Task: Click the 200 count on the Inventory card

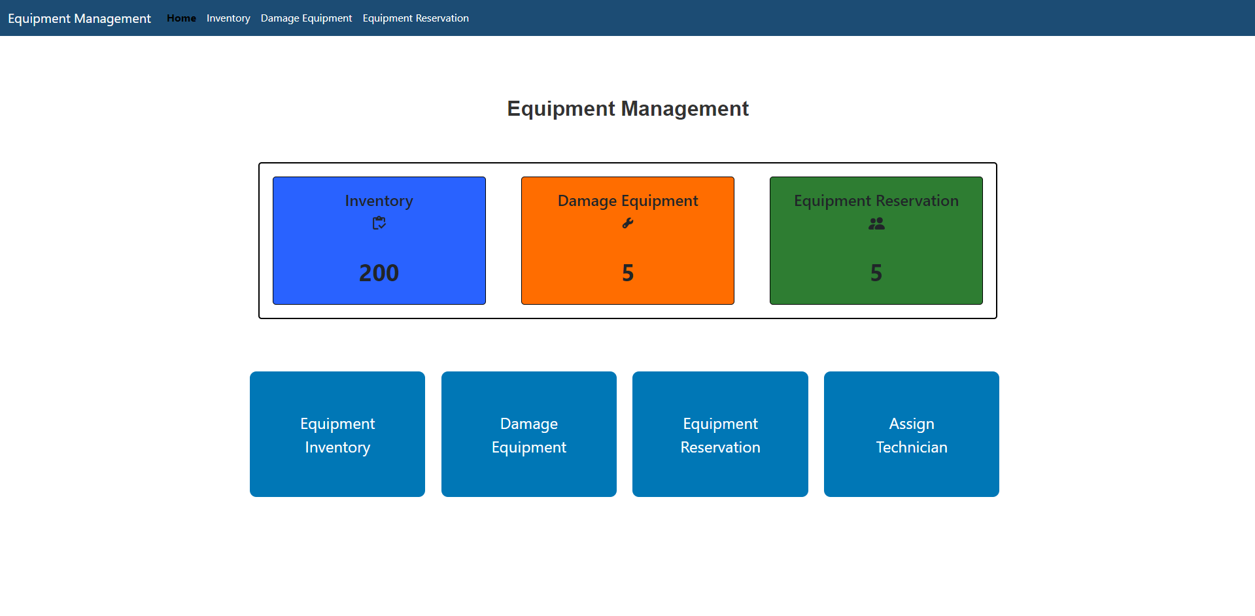Action: tap(379, 273)
